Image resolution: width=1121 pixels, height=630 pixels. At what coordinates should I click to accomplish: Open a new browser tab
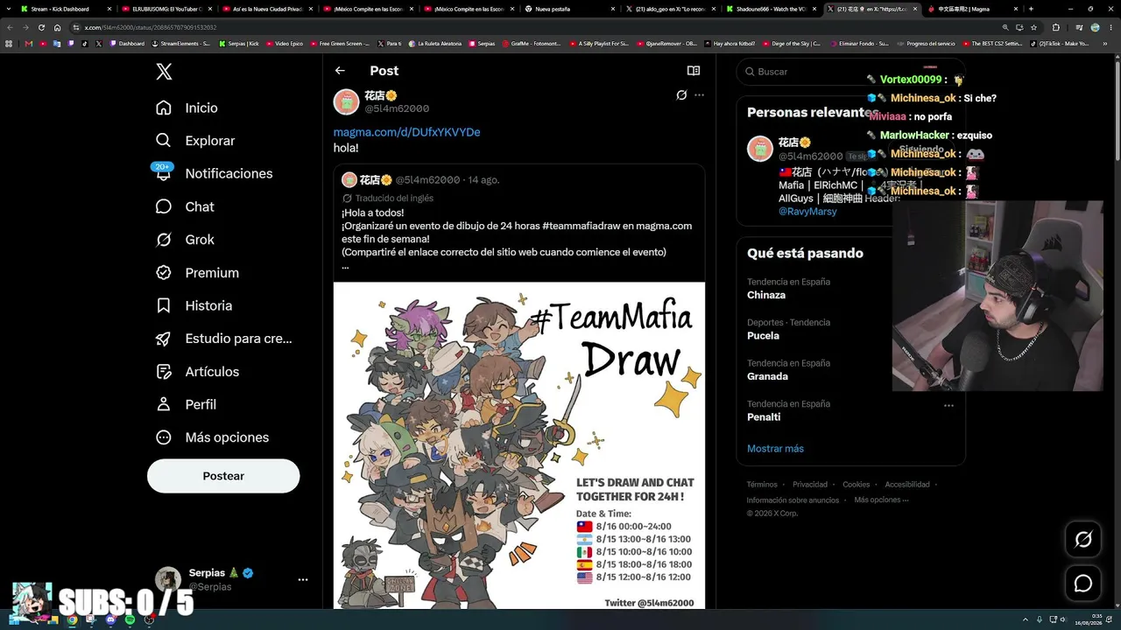point(1032,9)
